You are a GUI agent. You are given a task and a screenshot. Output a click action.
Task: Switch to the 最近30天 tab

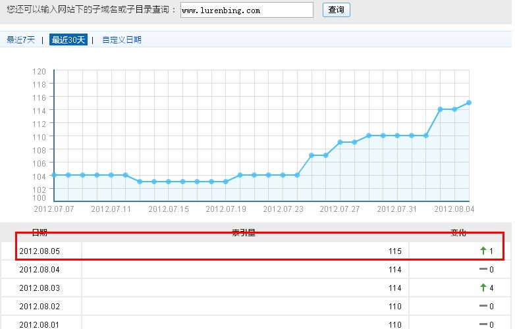tap(68, 40)
